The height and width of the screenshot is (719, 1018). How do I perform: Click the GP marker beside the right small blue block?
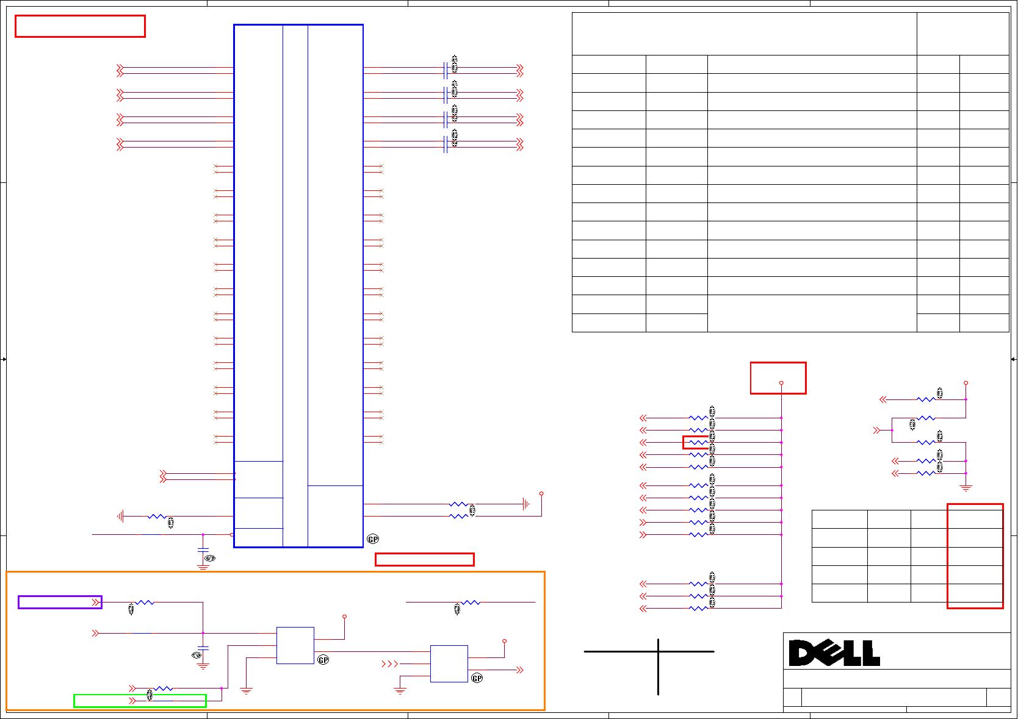[477, 678]
